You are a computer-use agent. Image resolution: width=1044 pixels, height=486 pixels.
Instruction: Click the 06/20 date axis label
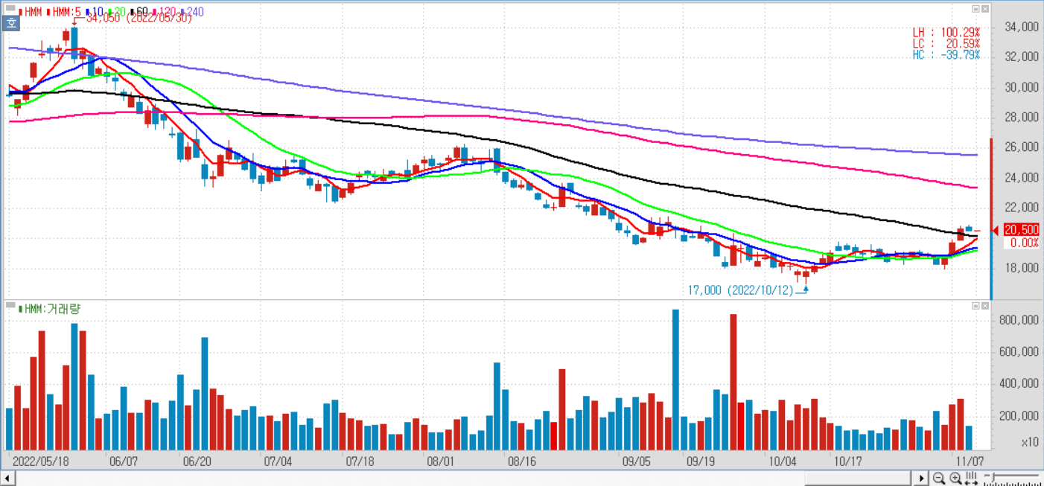197,461
